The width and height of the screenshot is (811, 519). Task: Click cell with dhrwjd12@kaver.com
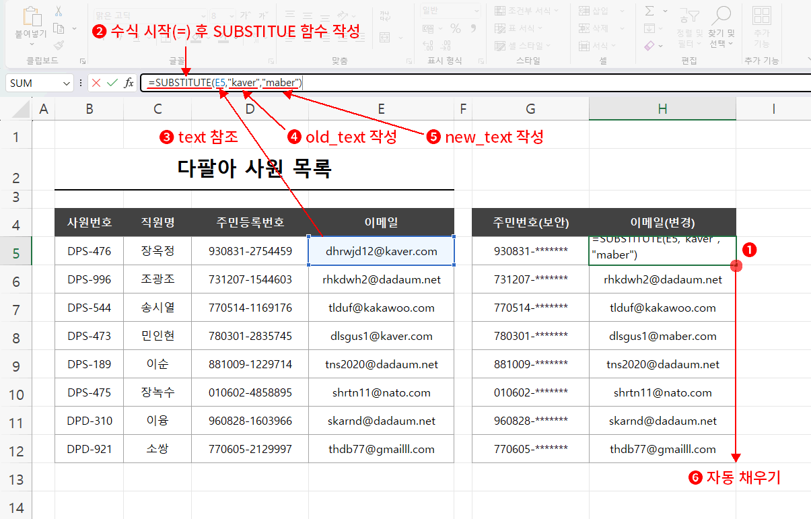381,251
